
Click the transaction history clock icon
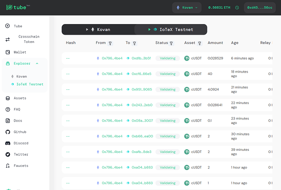click(x=237, y=7)
